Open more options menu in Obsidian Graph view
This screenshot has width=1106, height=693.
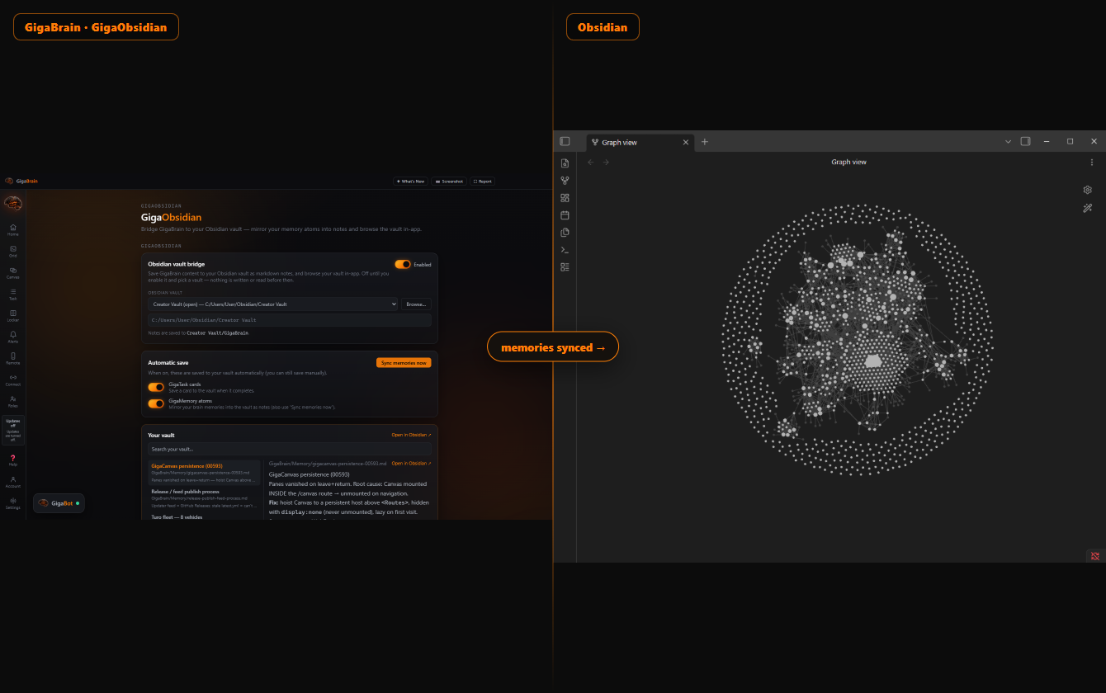(1092, 163)
